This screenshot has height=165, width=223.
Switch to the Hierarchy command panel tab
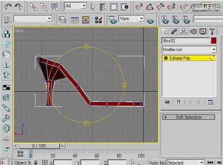(184, 32)
